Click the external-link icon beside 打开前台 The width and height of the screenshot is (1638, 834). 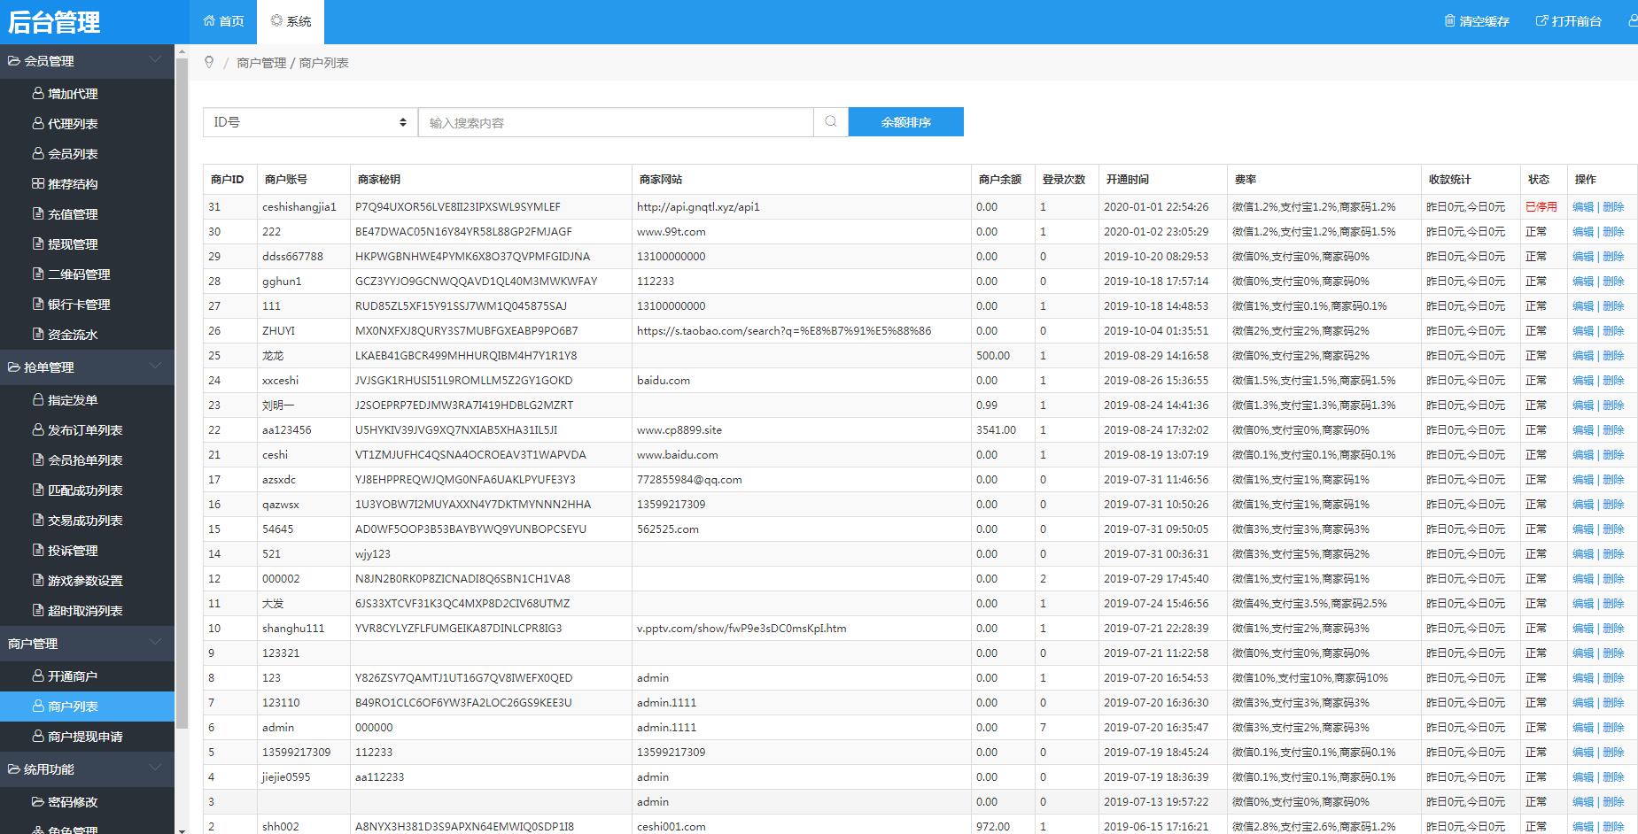point(1541,20)
